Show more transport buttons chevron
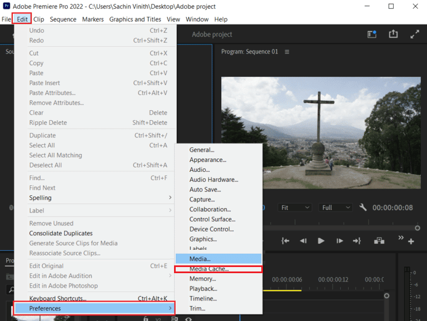The image size is (427, 321). [400, 238]
